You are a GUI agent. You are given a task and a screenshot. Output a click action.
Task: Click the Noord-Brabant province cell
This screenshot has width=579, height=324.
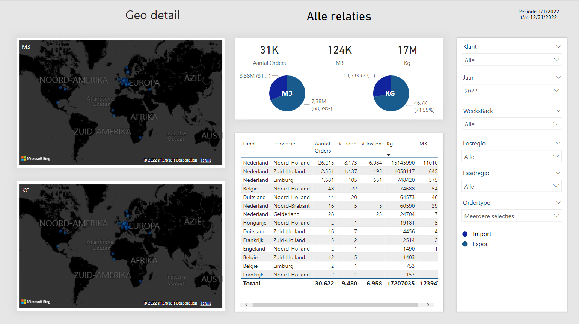click(x=292, y=206)
